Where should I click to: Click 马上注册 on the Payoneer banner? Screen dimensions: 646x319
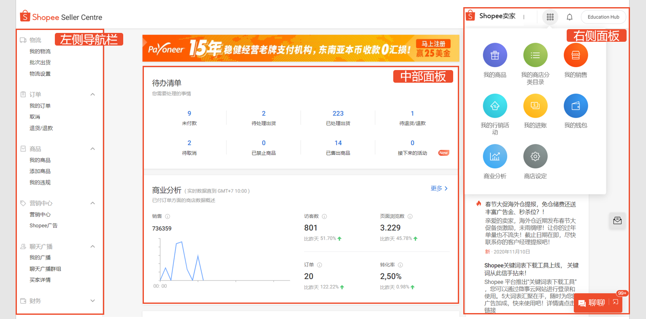[433, 43]
